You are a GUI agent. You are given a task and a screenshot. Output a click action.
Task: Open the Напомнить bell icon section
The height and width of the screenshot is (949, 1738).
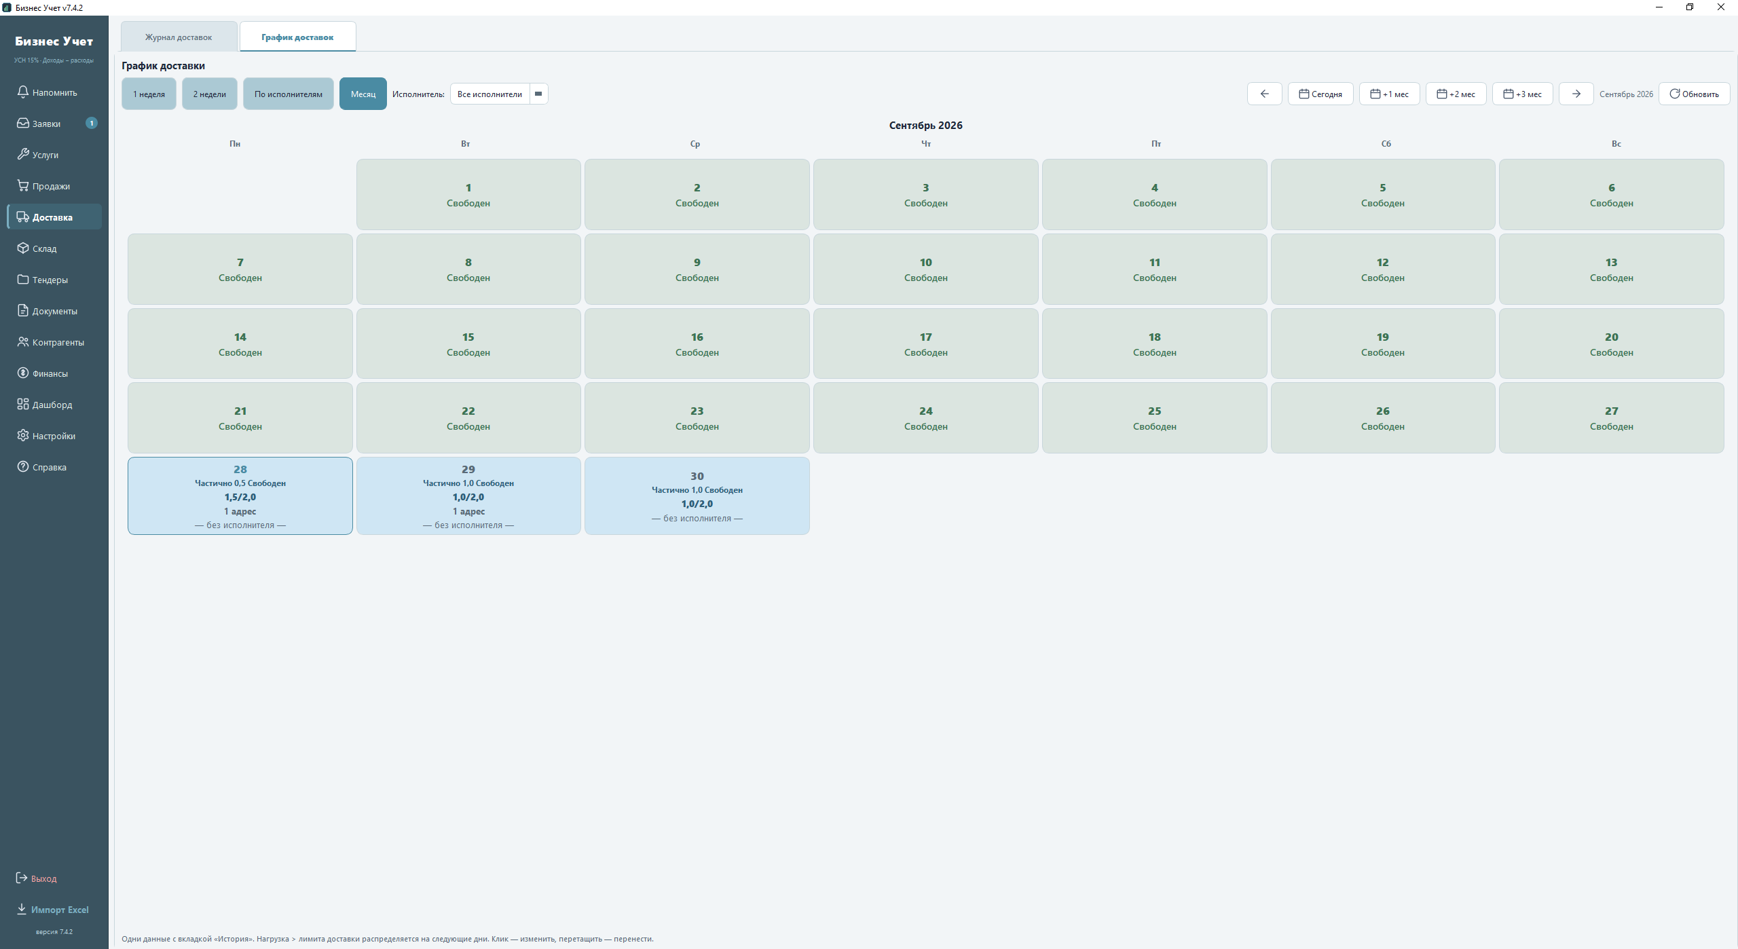pos(23,92)
